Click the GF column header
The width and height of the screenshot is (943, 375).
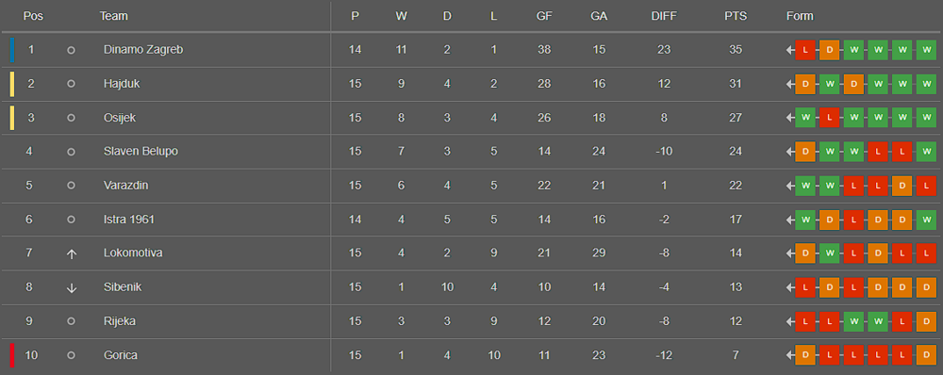pos(544,16)
